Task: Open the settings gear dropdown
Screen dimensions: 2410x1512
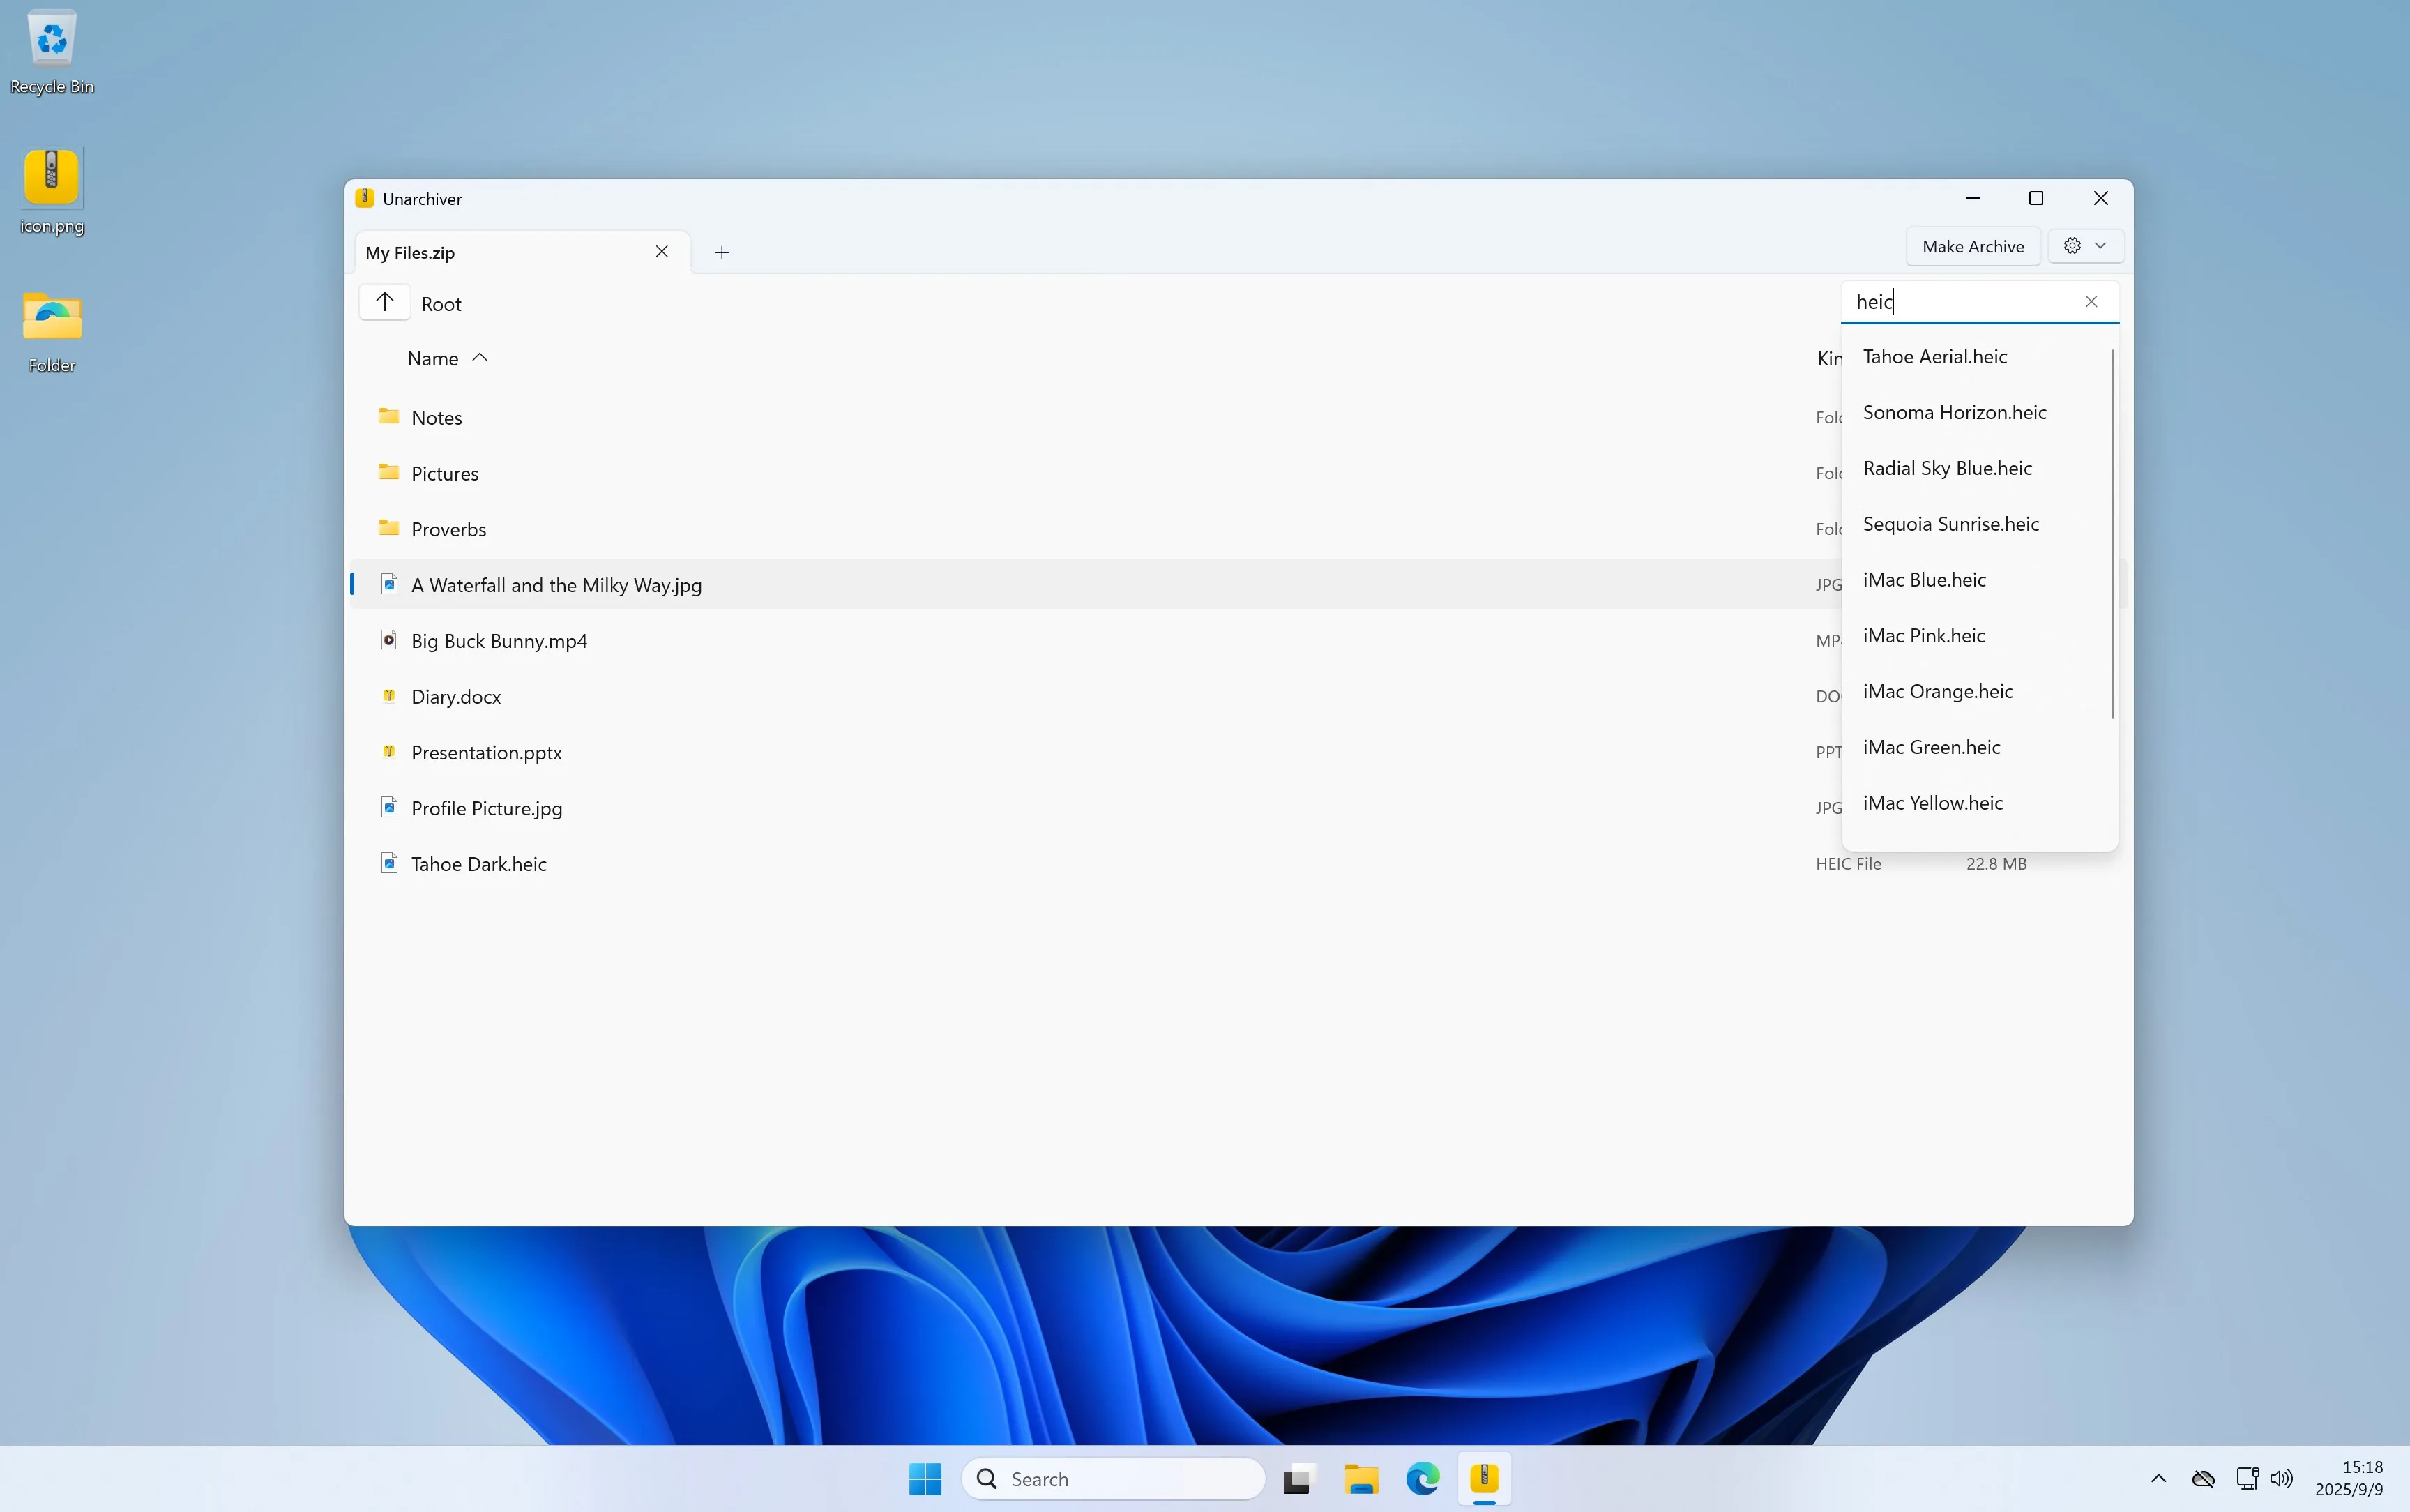Action: (2085, 246)
